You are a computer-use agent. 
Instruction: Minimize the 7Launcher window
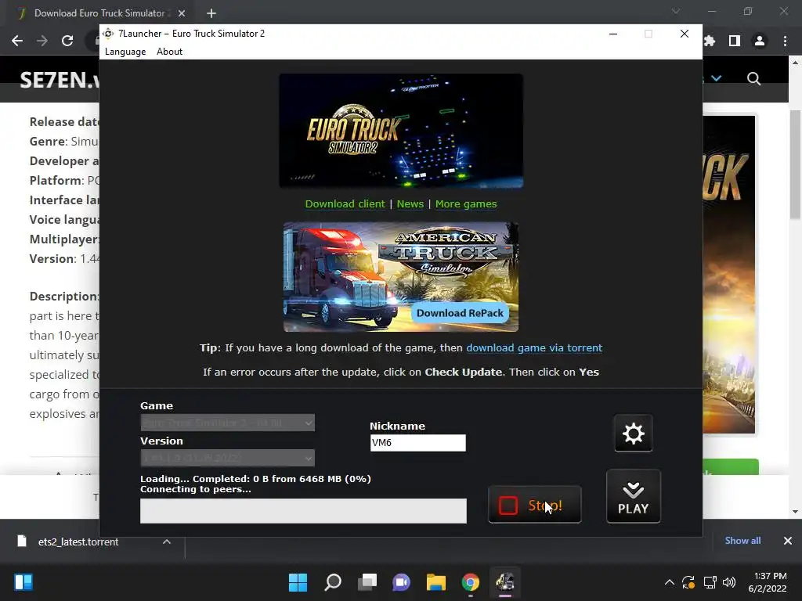point(613,34)
